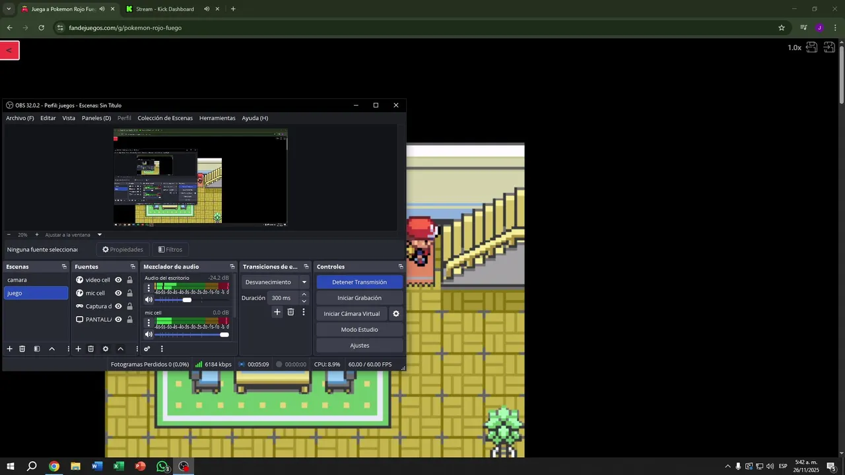Image resolution: width=845 pixels, height=475 pixels.
Task: Open the audio mixer toolbar three-dot menu
Action: [x=162, y=349]
